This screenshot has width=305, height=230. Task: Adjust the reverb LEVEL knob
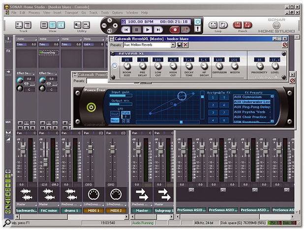coord(275,66)
